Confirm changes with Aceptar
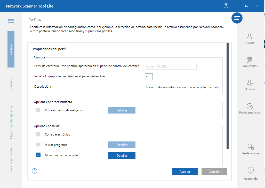Viewport: 265px width, 188px height. tap(185, 171)
